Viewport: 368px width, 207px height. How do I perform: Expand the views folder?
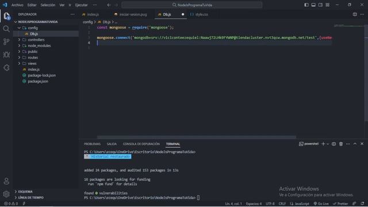click(19, 63)
